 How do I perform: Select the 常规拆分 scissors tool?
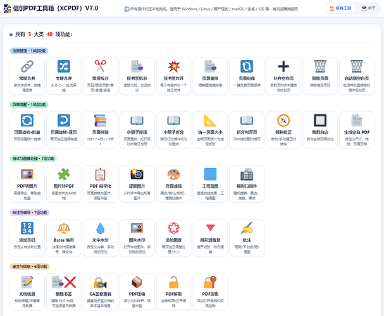coord(100,76)
